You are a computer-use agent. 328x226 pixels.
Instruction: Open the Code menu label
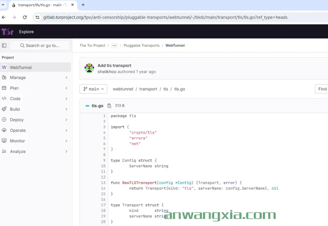pos(15,99)
